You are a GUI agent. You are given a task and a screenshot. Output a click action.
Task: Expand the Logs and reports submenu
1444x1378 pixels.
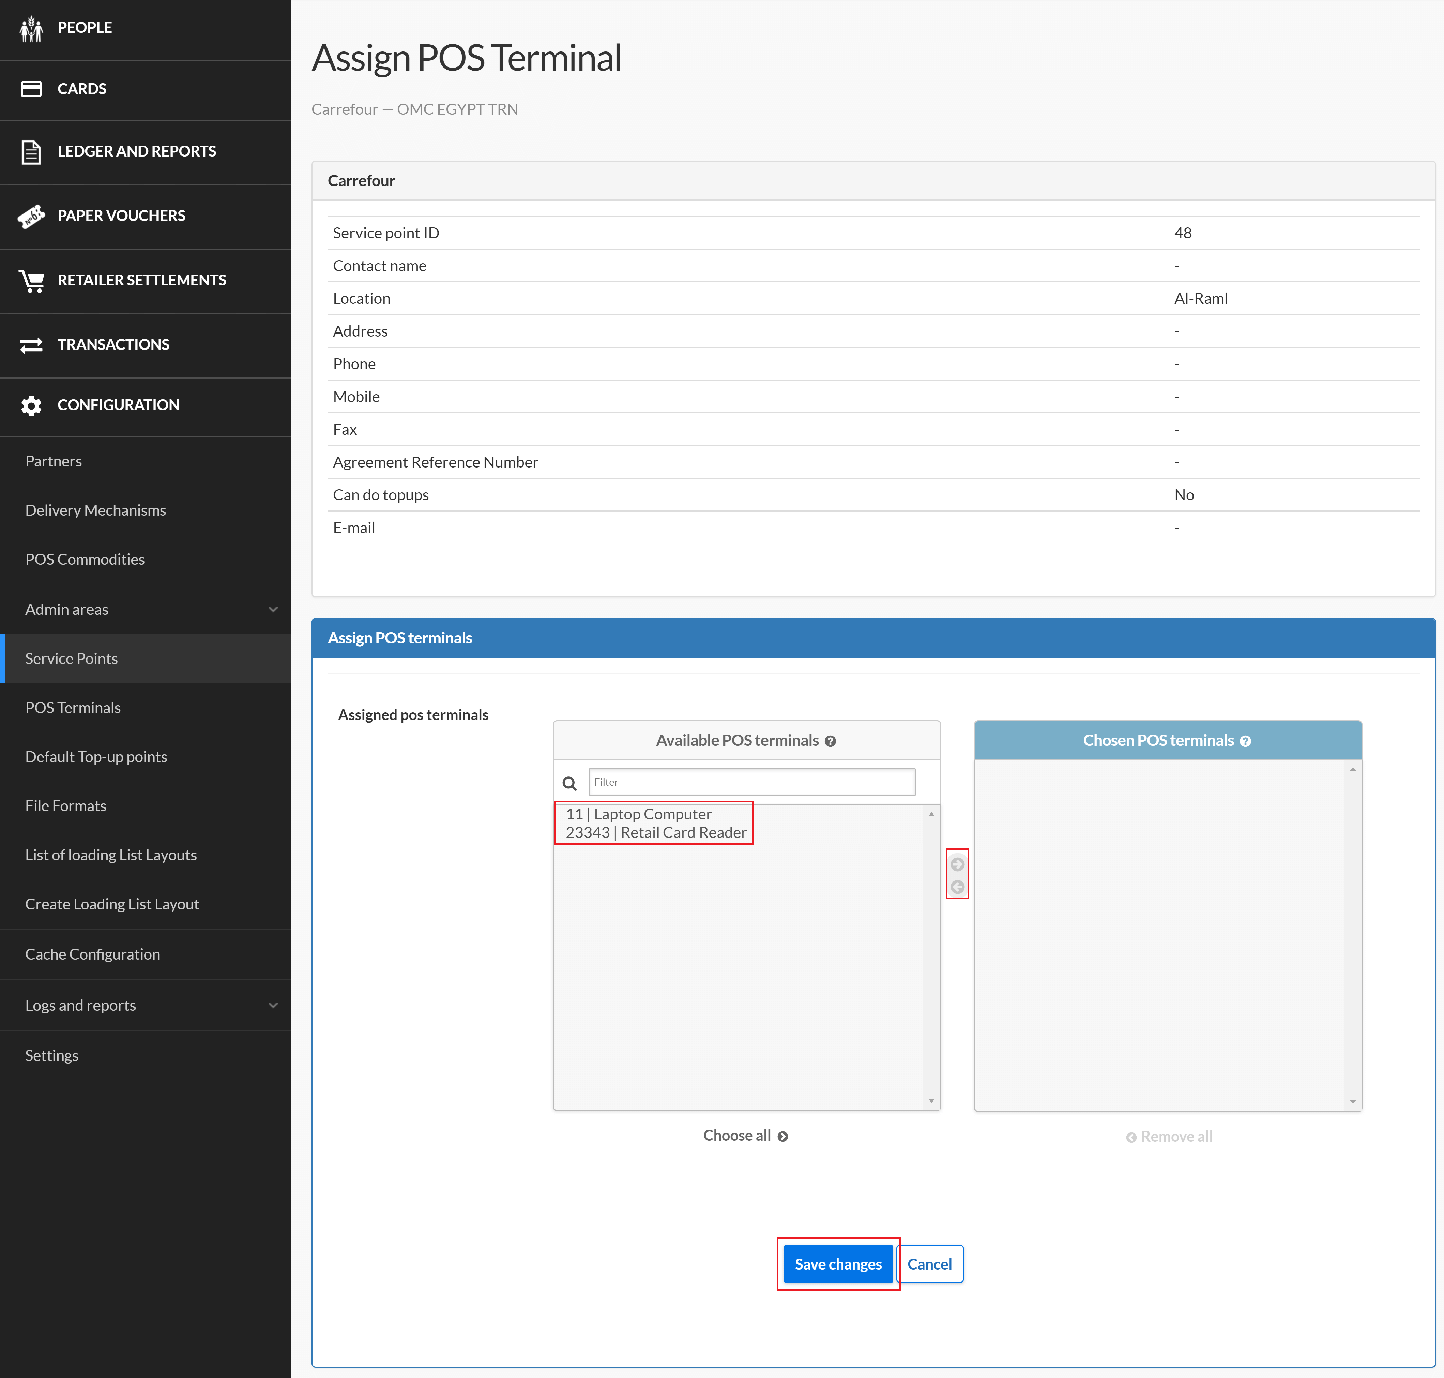coord(272,1005)
